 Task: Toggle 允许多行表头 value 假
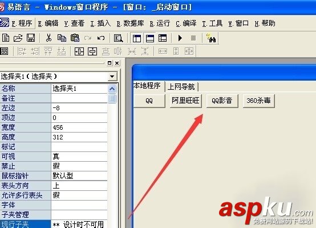tap(79, 195)
